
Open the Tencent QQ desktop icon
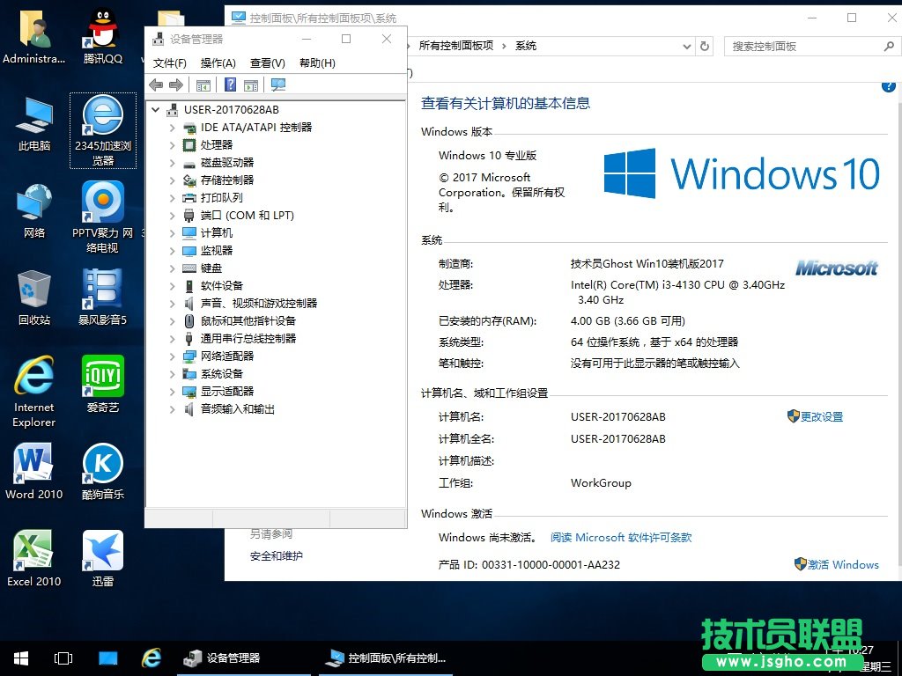pos(102,35)
